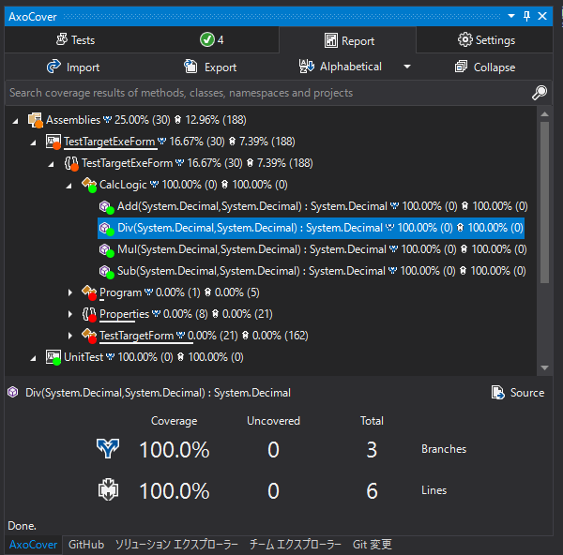Select the Div(System.Decimal,System.Decimal) method row

[311, 228]
